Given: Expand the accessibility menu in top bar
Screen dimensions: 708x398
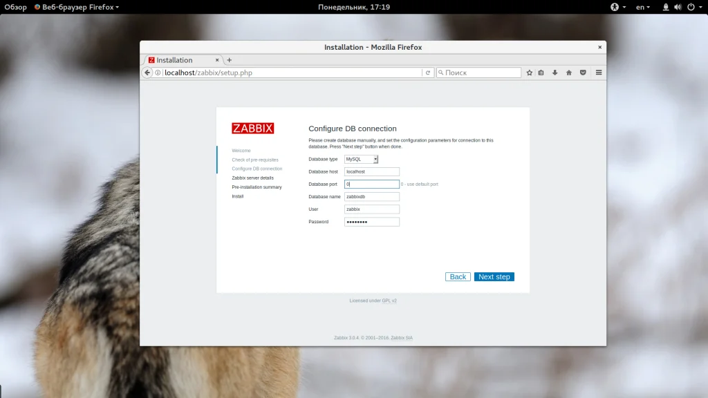Looking at the screenshot, I should [x=617, y=7].
